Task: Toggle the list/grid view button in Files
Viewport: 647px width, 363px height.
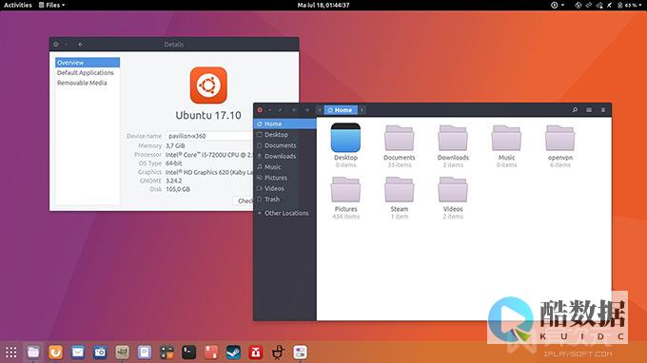Action: [589, 110]
